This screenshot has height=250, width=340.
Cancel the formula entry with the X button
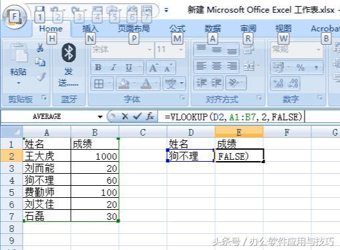coord(125,116)
